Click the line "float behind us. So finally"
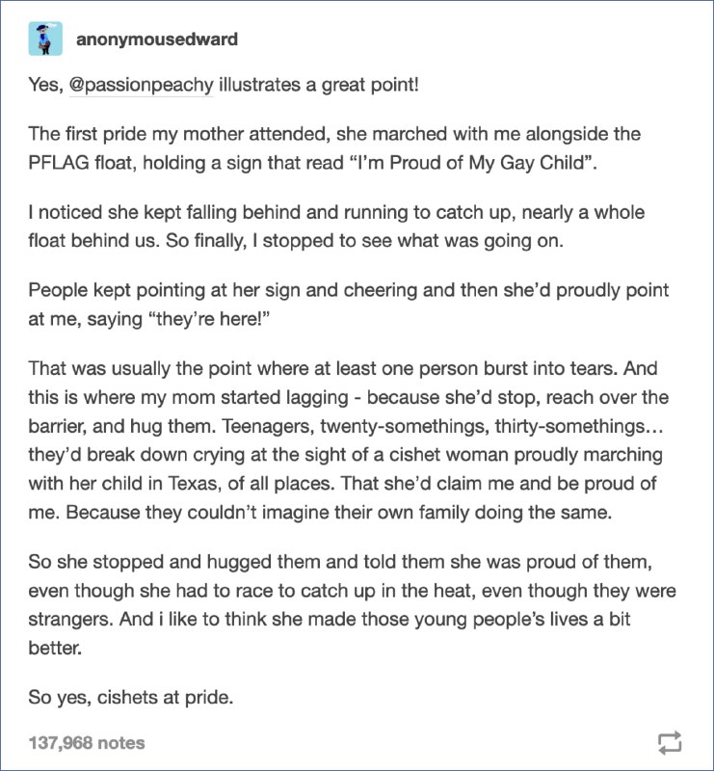The width and height of the screenshot is (714, 771). (296, 240)
